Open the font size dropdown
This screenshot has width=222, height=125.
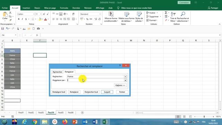pyautogui.click(x=41, y=14)
